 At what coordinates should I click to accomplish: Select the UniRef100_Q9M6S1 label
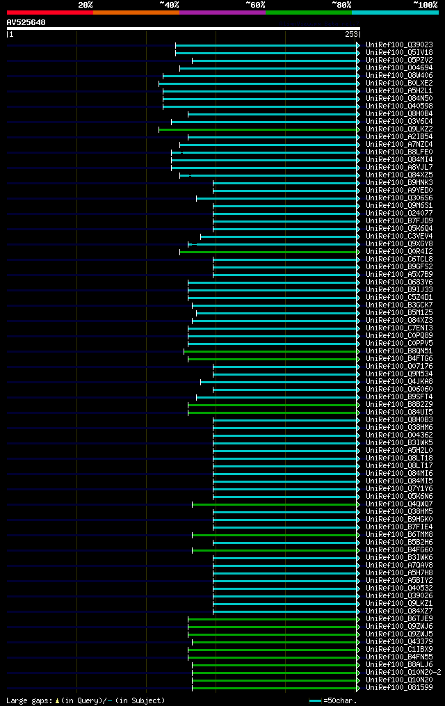point(399,206)
